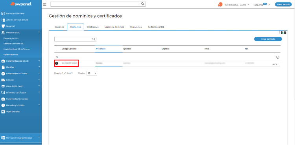Open the Mostrar 25 rows dropdown
Image resolution: width=295 pixels, height=145 pixels.
92,73
